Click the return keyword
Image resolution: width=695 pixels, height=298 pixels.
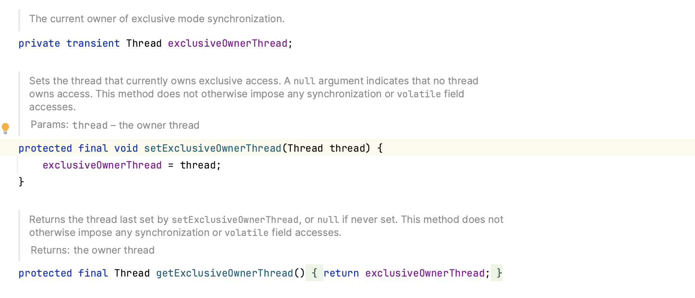tap(341, 273)
